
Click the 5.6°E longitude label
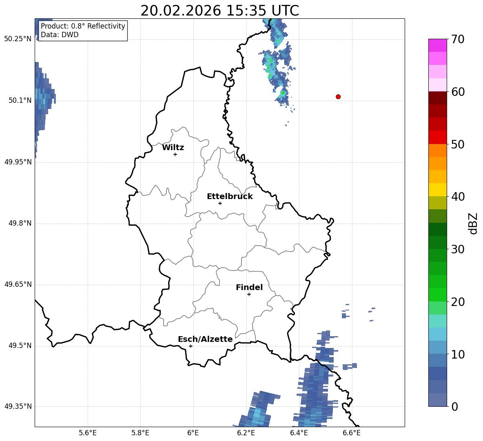88,433
